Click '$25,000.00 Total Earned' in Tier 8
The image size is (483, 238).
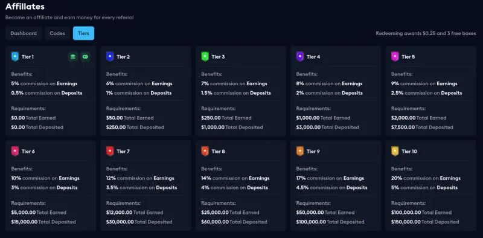(x=231, y=213)
